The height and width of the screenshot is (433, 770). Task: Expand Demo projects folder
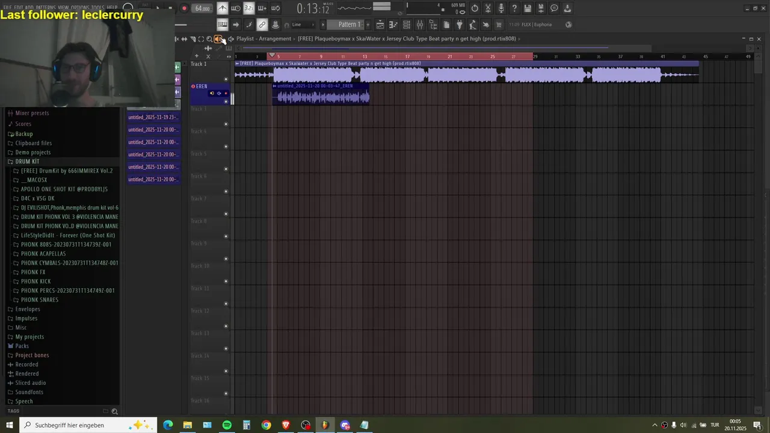(x=32, y=153)
